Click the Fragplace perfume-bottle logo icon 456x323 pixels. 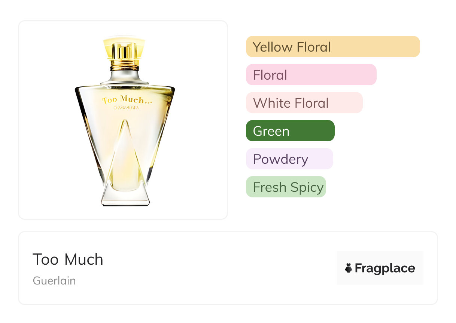coord(349,268)
